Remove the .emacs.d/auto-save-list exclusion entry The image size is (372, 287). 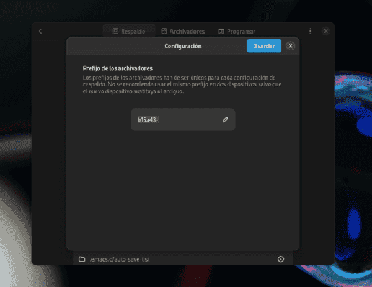point(281,259)
